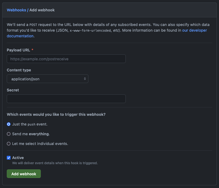Toggle Active to stop event deliveries
219x188 pixels.
(8, 157)
